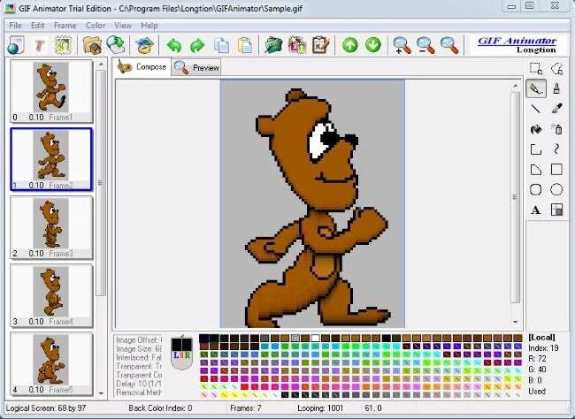Select the text A tool
The width and height of the screenshot is (575, 419).
coord(536,210)
